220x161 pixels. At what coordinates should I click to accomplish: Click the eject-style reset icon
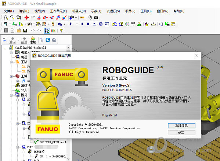coord(94,24)
